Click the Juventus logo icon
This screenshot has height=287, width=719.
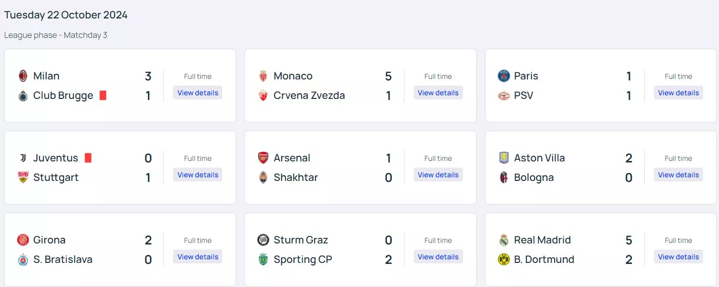[x=23, y=158]
